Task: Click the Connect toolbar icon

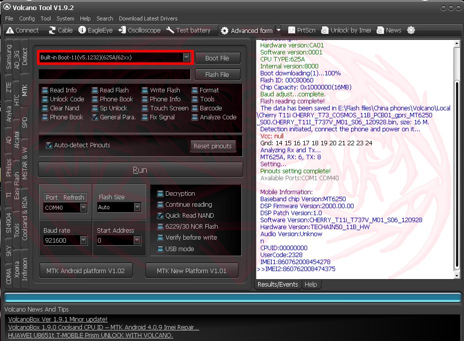Action: click(9, 30)
